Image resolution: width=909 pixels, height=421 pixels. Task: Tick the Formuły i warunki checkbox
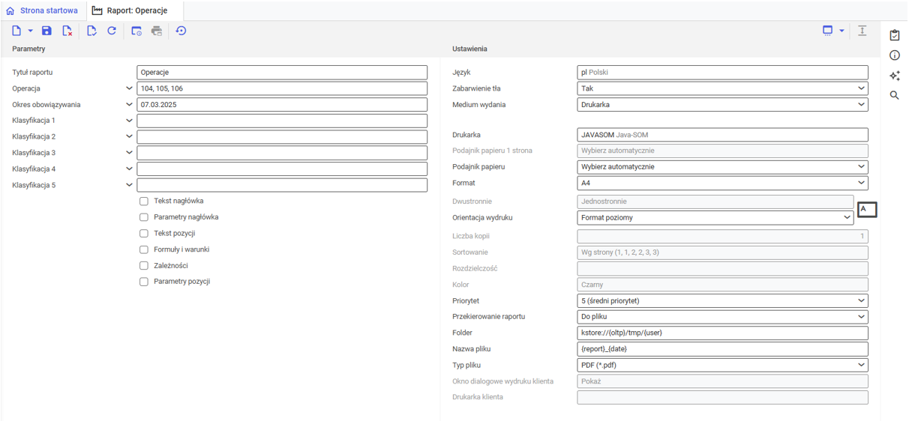tap(144, 249)
